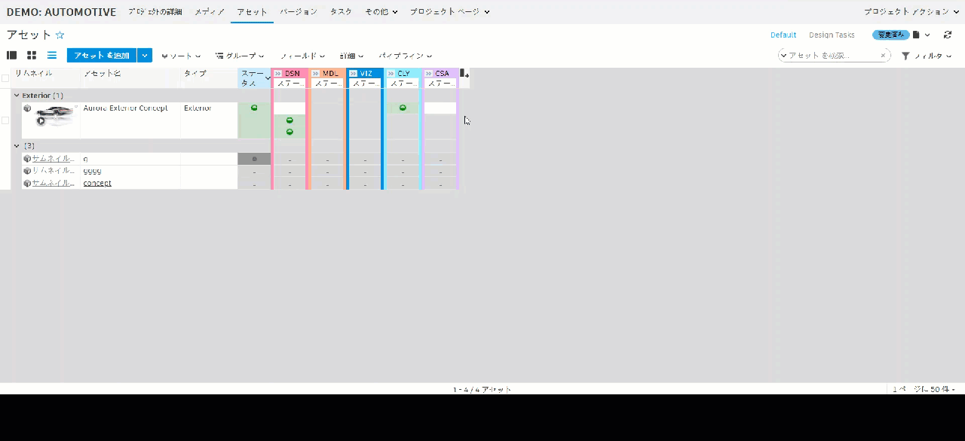Open the dropdown beside アセットを追加
This screenshot has width=965, height=441.
tap(146, 56)
